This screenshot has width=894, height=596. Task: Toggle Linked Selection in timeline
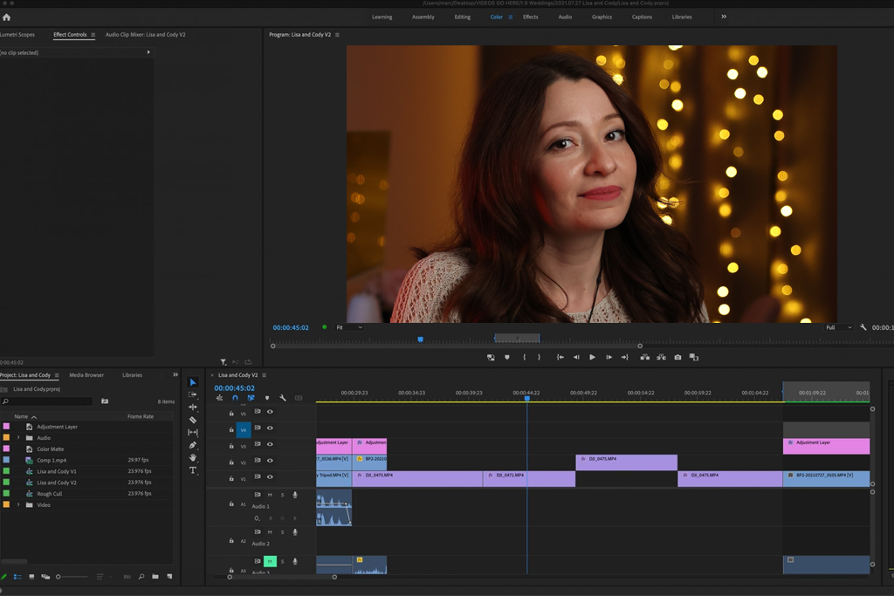(251, 398)
